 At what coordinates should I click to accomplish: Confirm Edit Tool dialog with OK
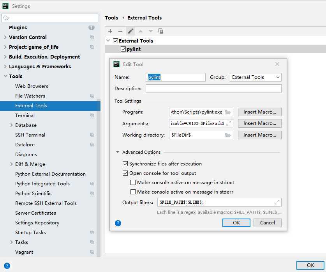[236, 223]
